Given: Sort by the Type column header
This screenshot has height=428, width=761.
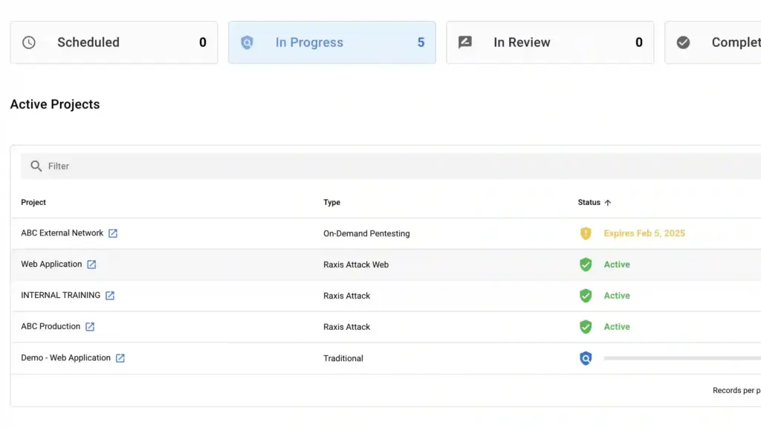Looking at the screenshot, I should point(332,202).
